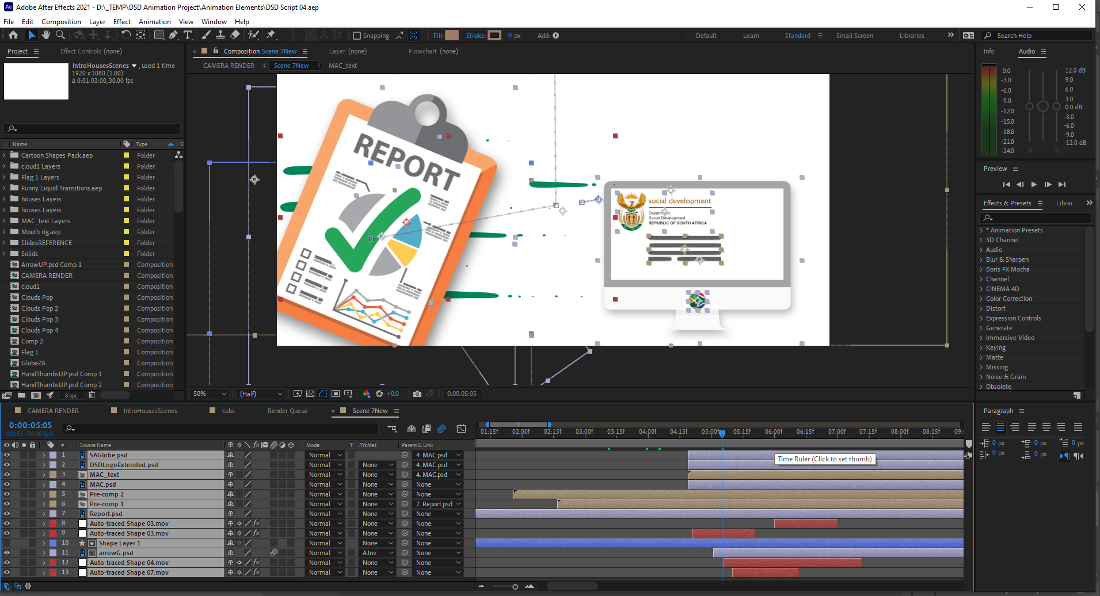This screenshot has height=596, width=1100.
Task: Delete selected project item with trash icon
Action: (92, 395)
